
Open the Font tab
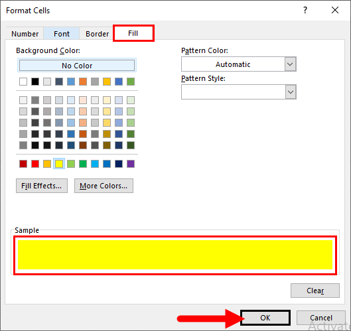click(x=62, y=34)
